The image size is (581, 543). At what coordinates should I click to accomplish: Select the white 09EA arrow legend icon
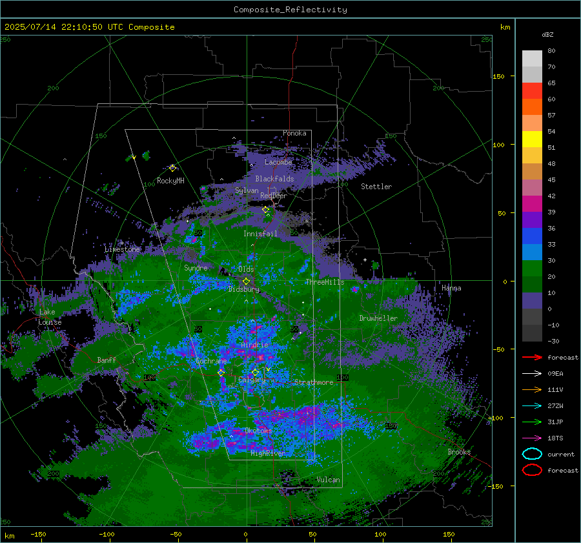coord(532,374)
